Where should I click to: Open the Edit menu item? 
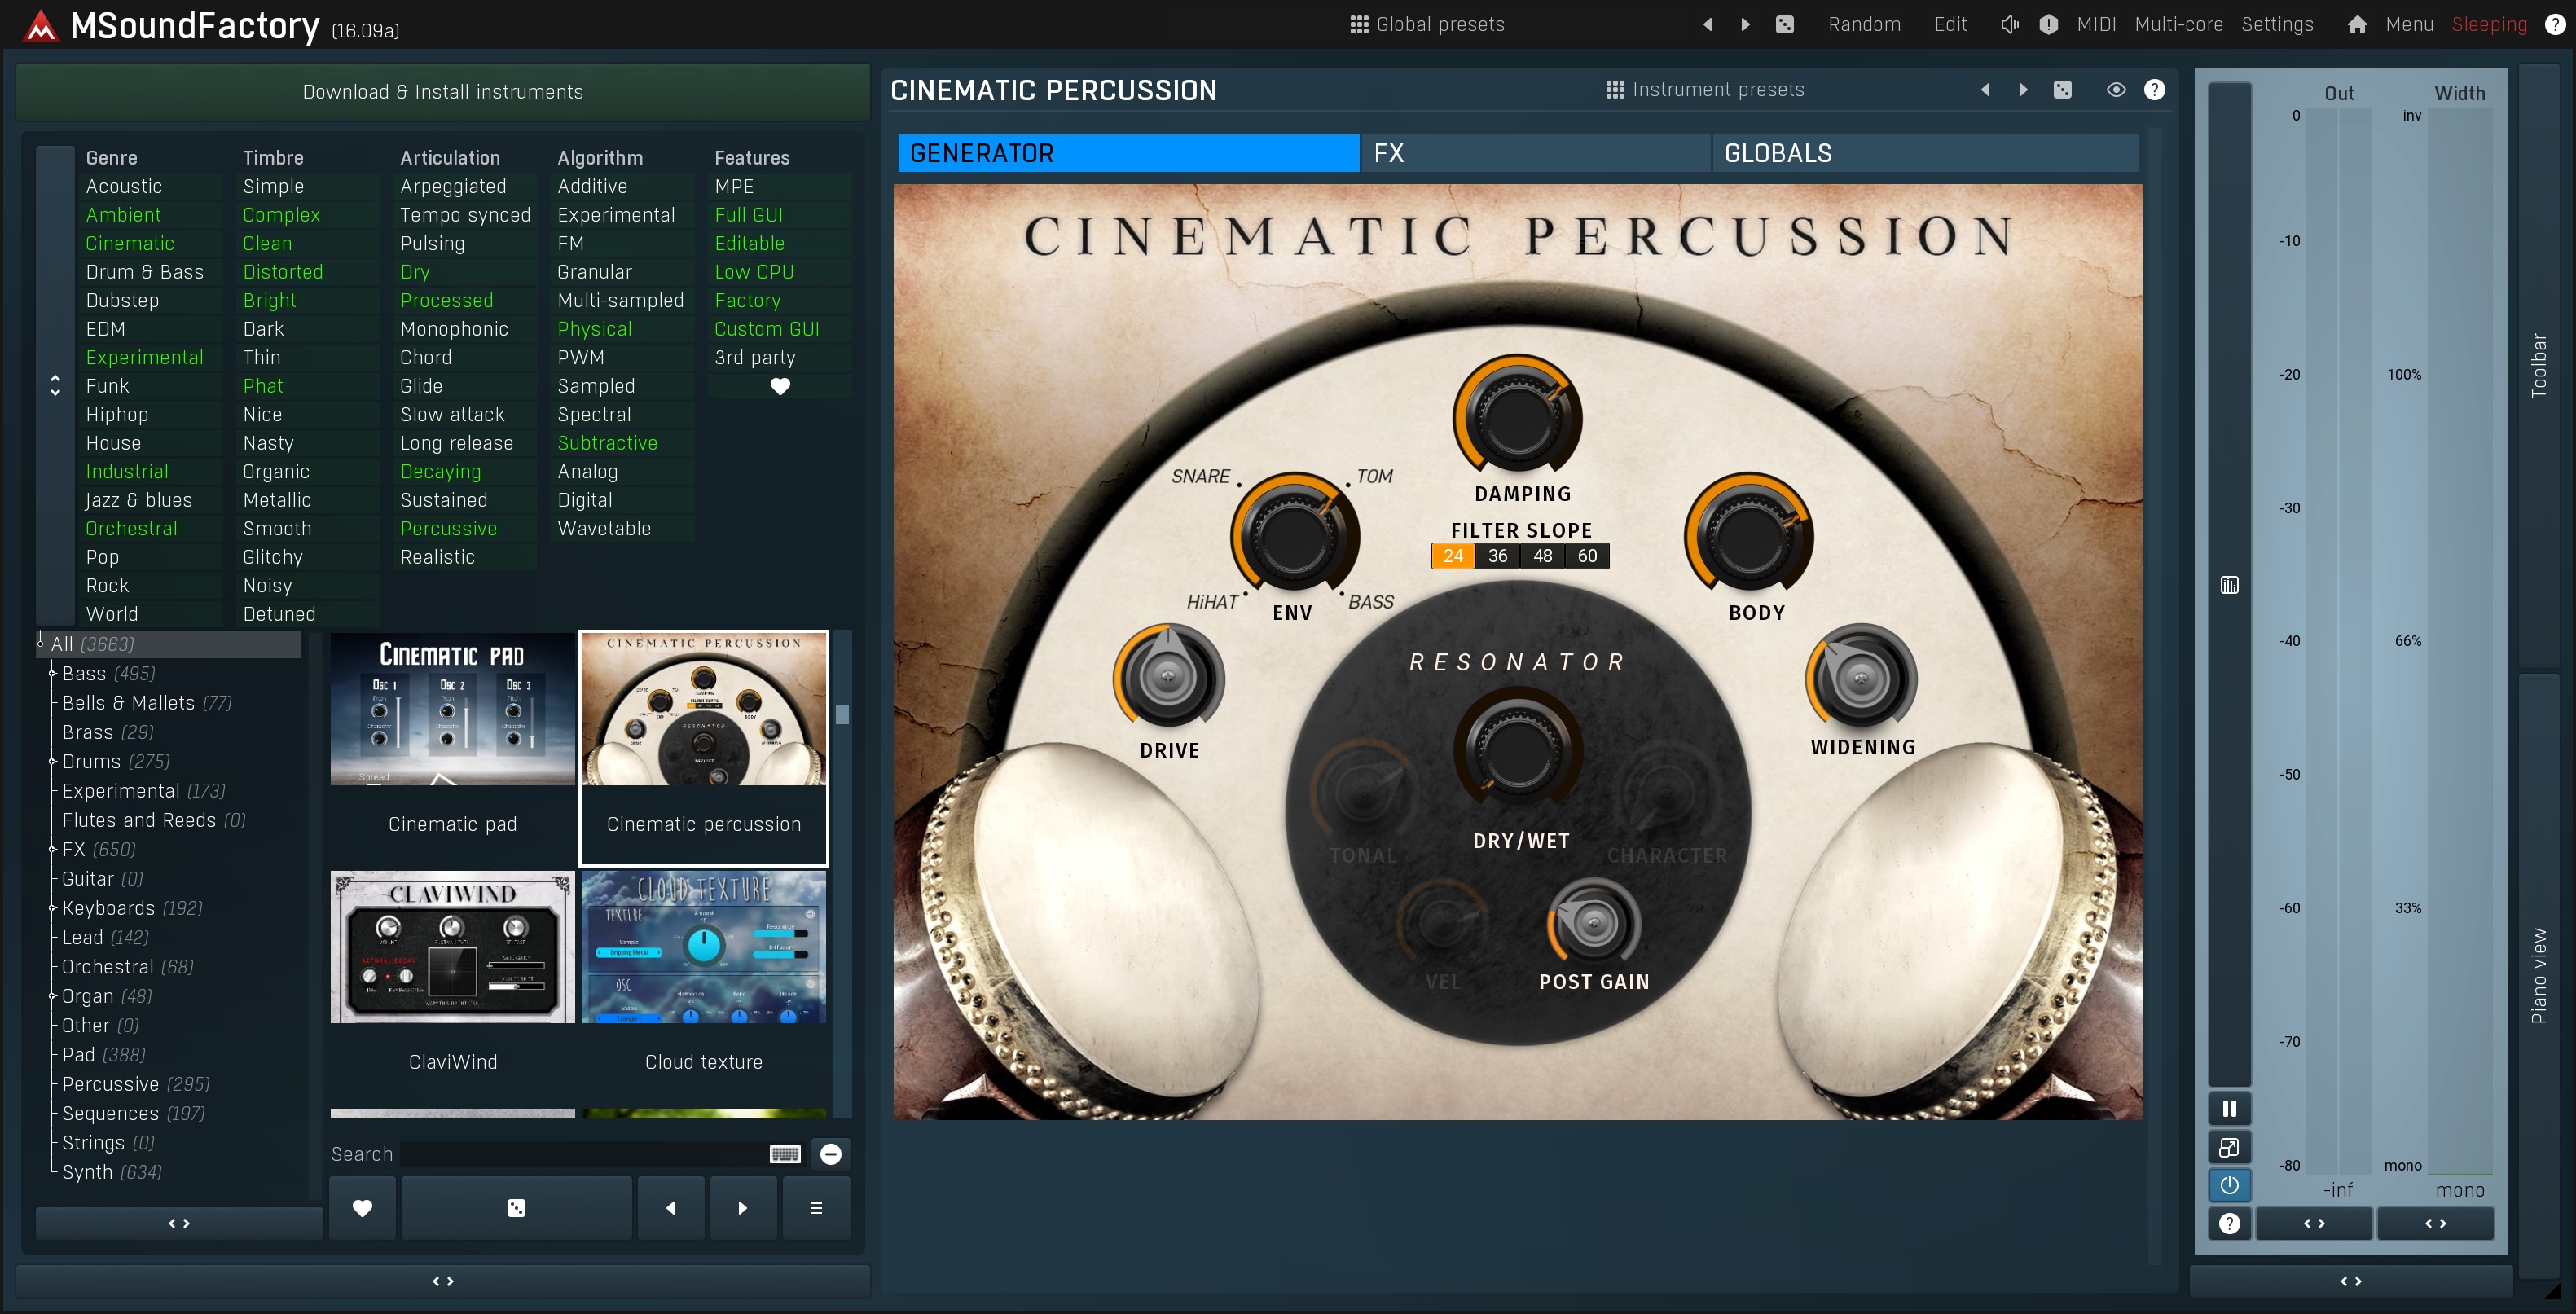pos(1950,24)
